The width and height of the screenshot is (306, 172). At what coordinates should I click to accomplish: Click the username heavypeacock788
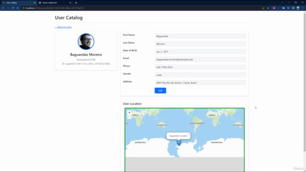click(86, 60)
